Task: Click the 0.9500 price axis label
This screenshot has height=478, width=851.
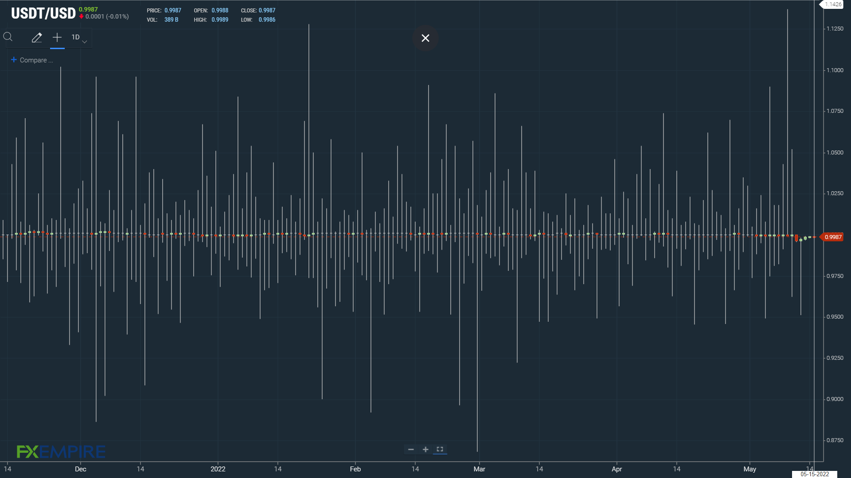Action: [x=835, y=317]
